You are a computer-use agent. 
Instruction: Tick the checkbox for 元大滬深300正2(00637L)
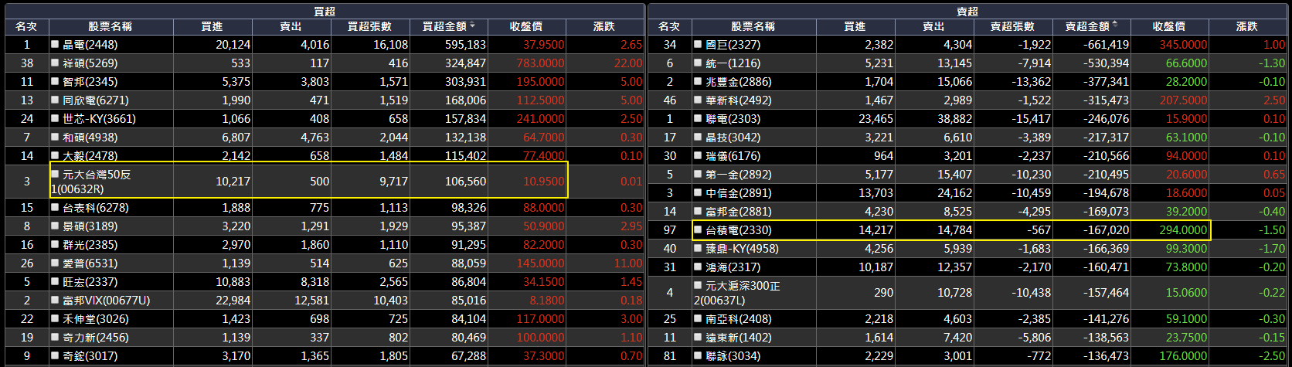698,286
